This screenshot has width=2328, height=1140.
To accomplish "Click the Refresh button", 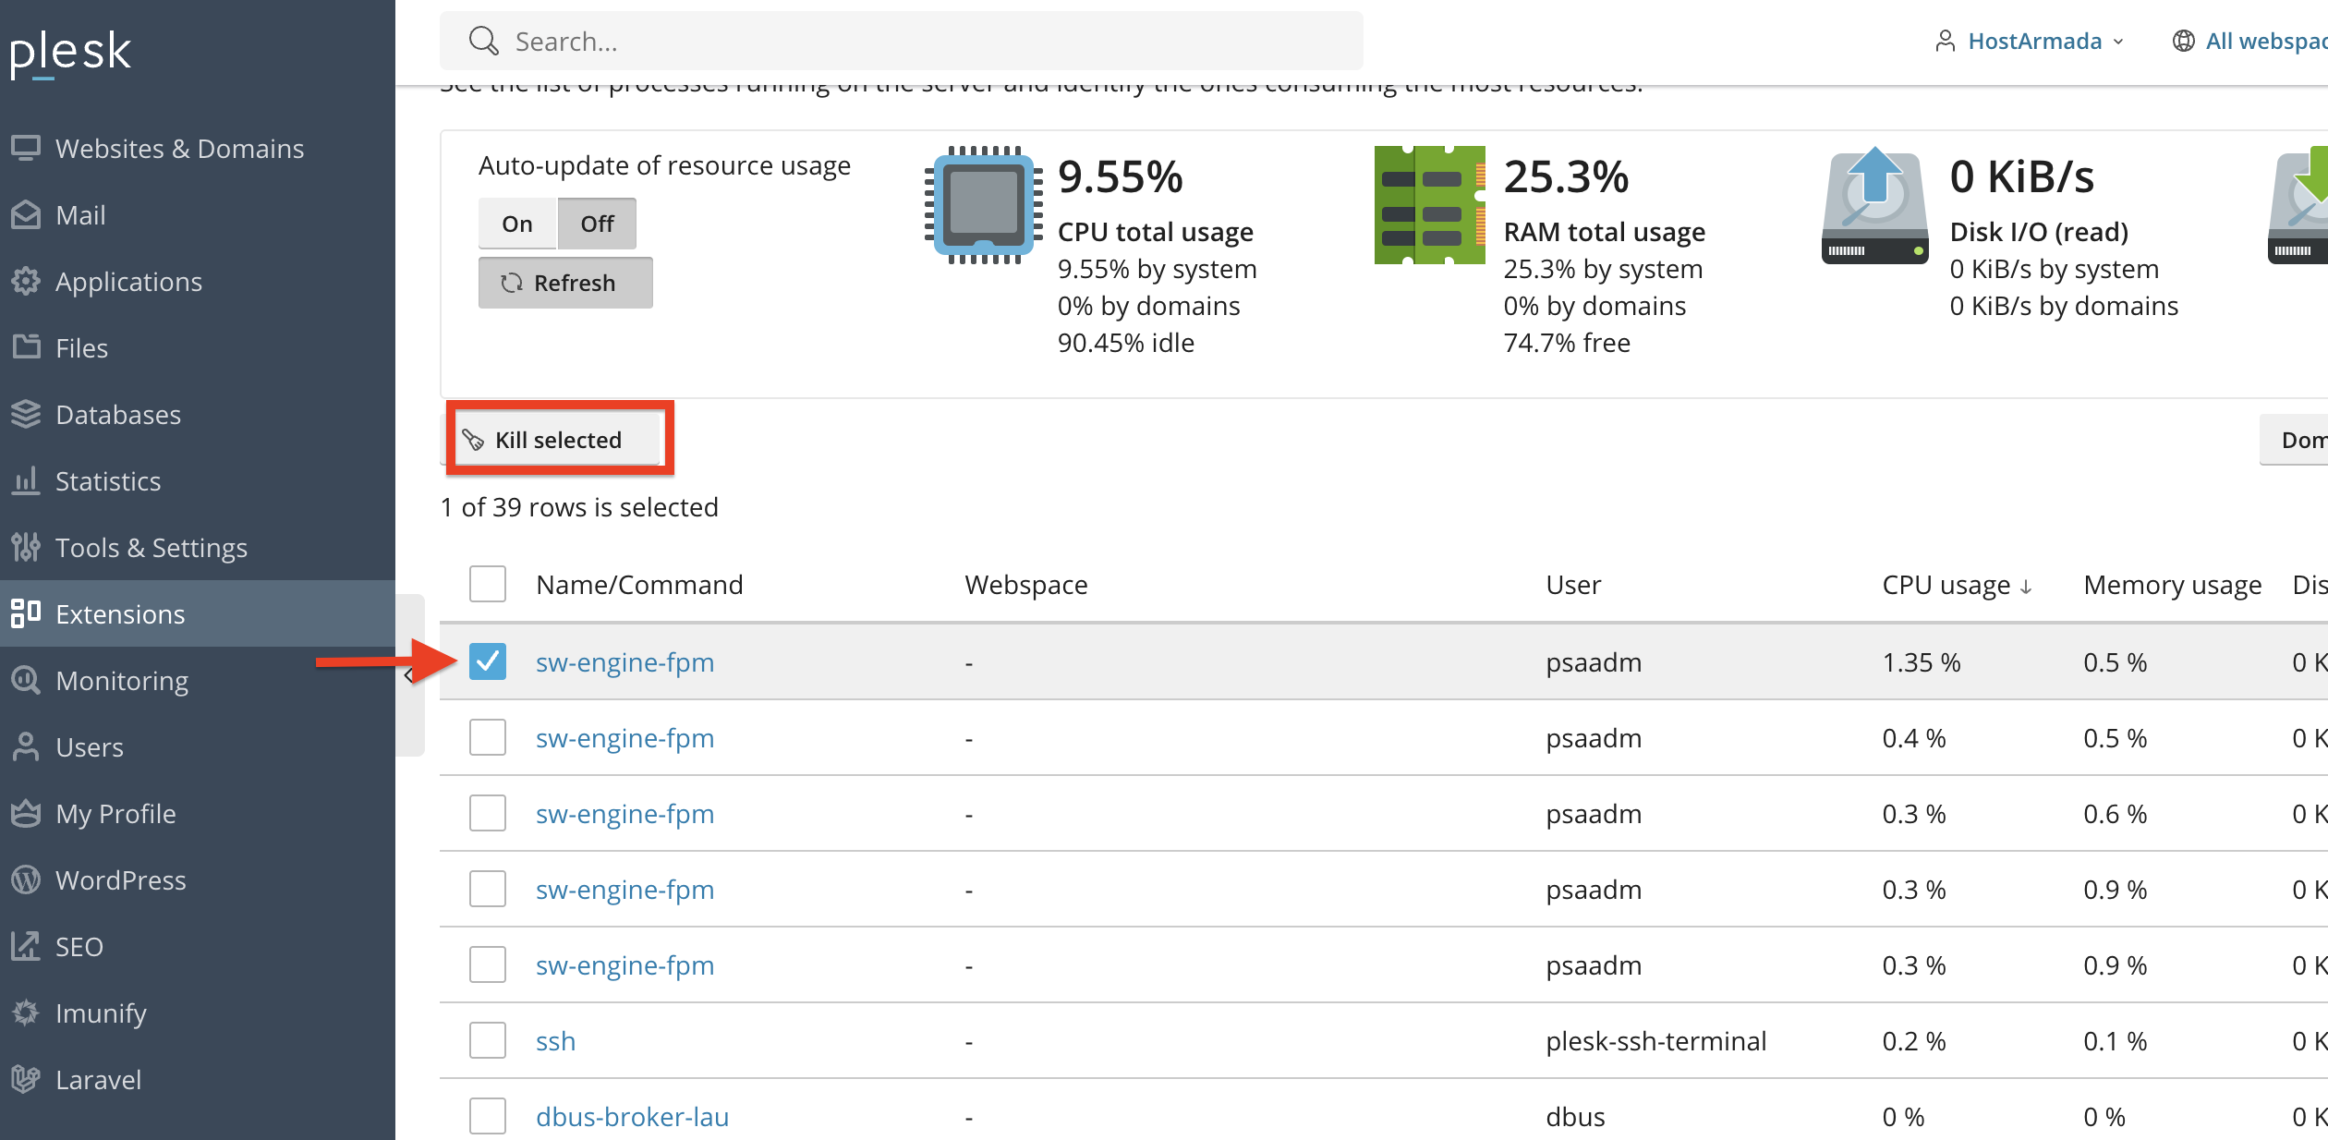I will pyautogui.click(x=565, y=283).
